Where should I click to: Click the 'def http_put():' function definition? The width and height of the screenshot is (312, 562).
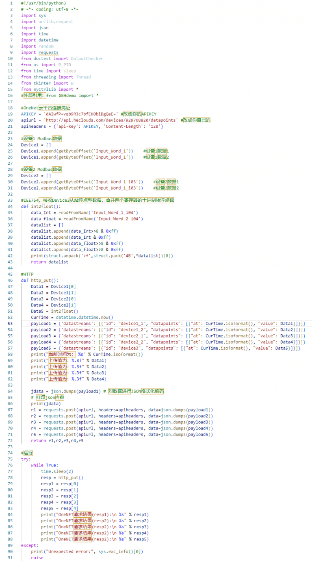pos(39,281)
